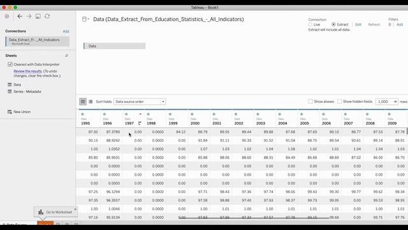The image size is (408, 230).
Task: Click the data type icon above 1999
Action: pos(170,114)
